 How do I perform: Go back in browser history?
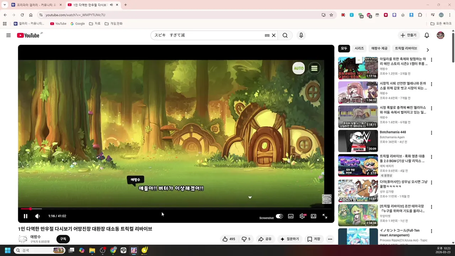[5, 15]
